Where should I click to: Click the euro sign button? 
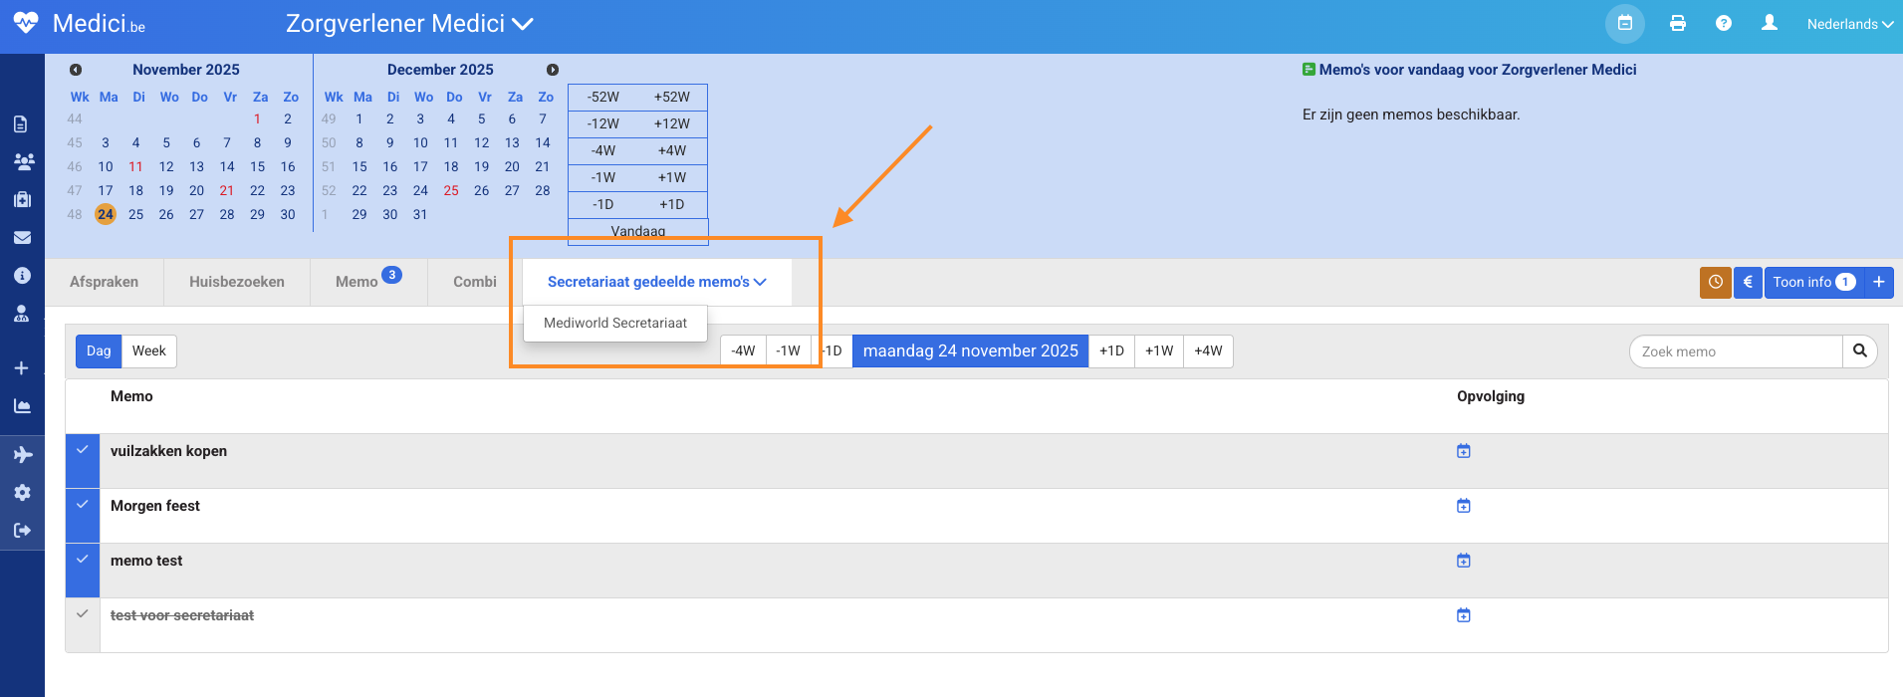(x=1748, y=283)
